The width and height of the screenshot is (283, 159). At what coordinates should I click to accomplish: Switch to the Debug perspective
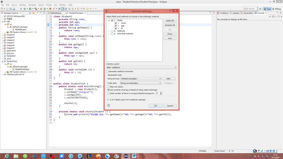pos(277,9)
